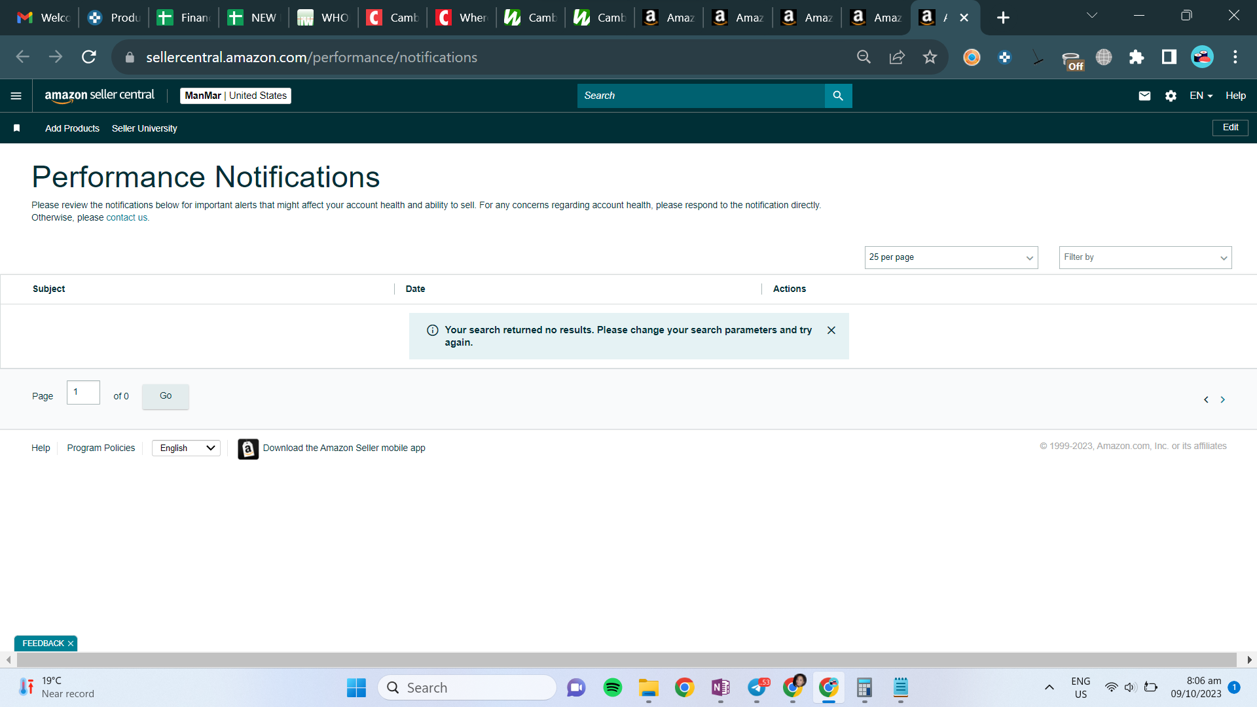
Task: Click the contact us link
Action: (127, 218)
